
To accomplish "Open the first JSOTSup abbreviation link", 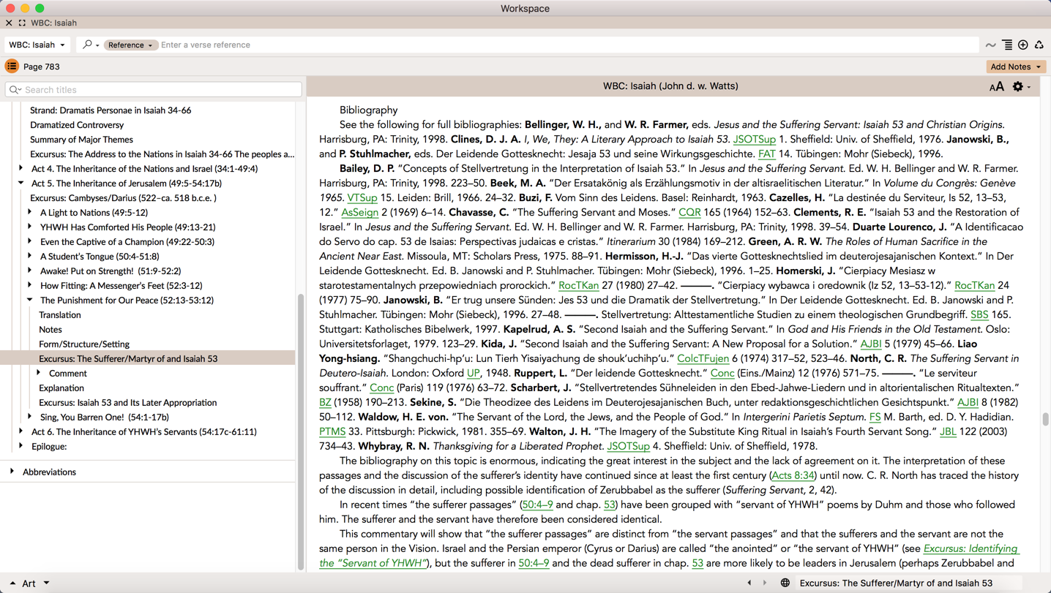I will pos(755,139).
